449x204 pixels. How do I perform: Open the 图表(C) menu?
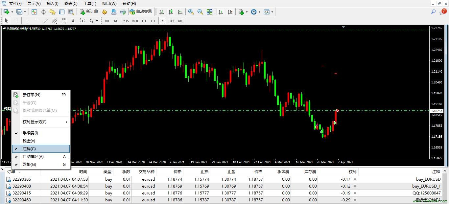click(x=71, y=3)
